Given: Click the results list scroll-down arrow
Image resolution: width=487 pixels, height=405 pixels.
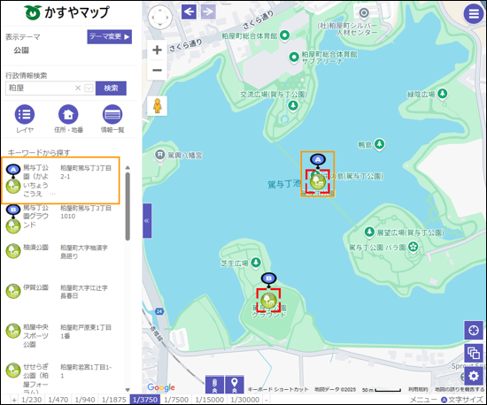Looking at the screenshot, I should pyautogui.click(x=128, y=389).
